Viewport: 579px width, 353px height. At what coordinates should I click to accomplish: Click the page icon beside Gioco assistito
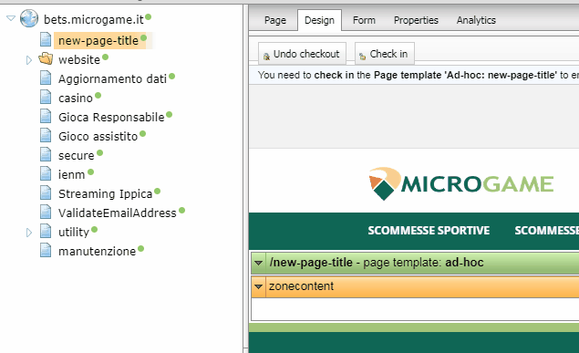(46, 136)
